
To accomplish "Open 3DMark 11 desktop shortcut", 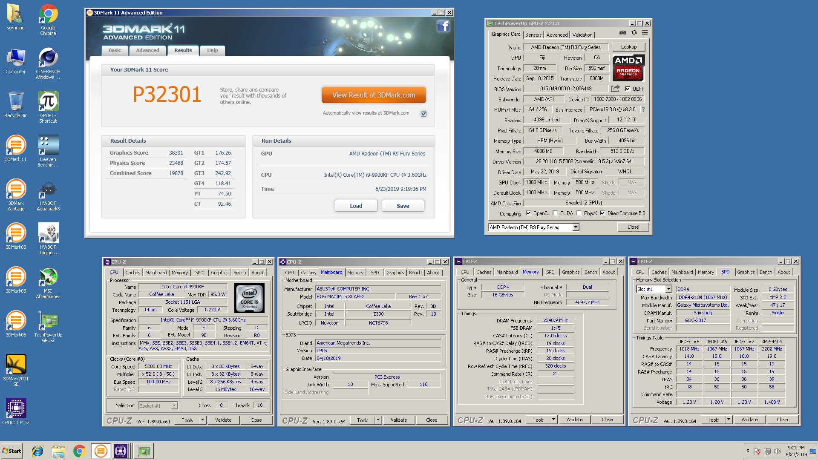I will (15, 149).
